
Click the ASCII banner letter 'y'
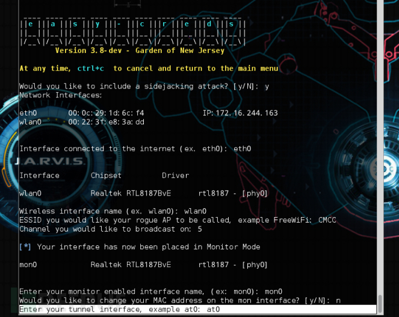pyautogui.click(x=97, y=25)
